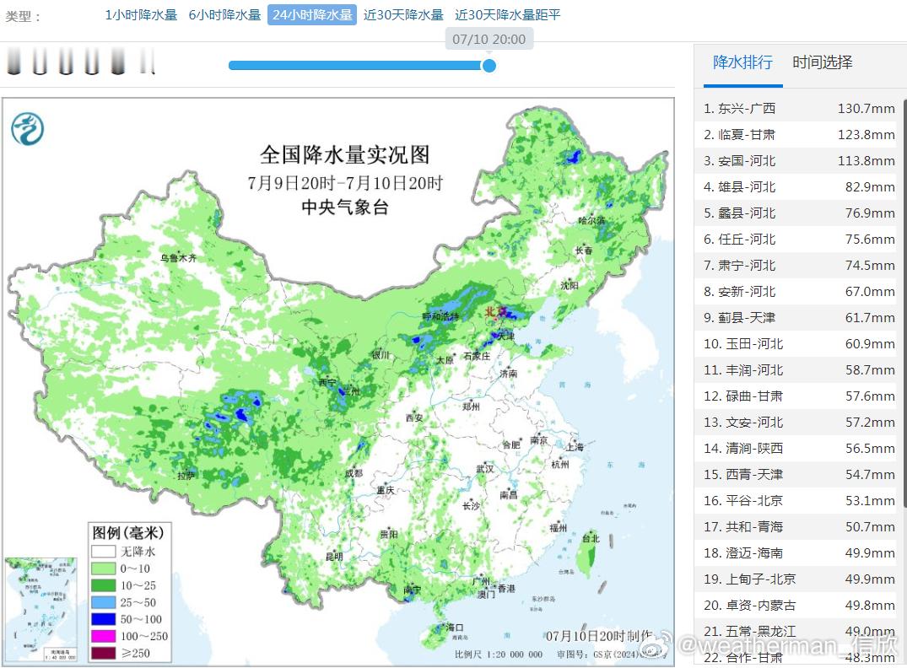Click the 07/10 20:00 time tooltip
The height and width of the screenshot is (668, 907).
(x=489, y=40)
